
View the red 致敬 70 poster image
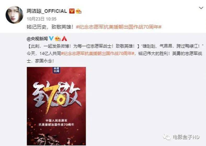pyautogui.click(x=56, y=106)
